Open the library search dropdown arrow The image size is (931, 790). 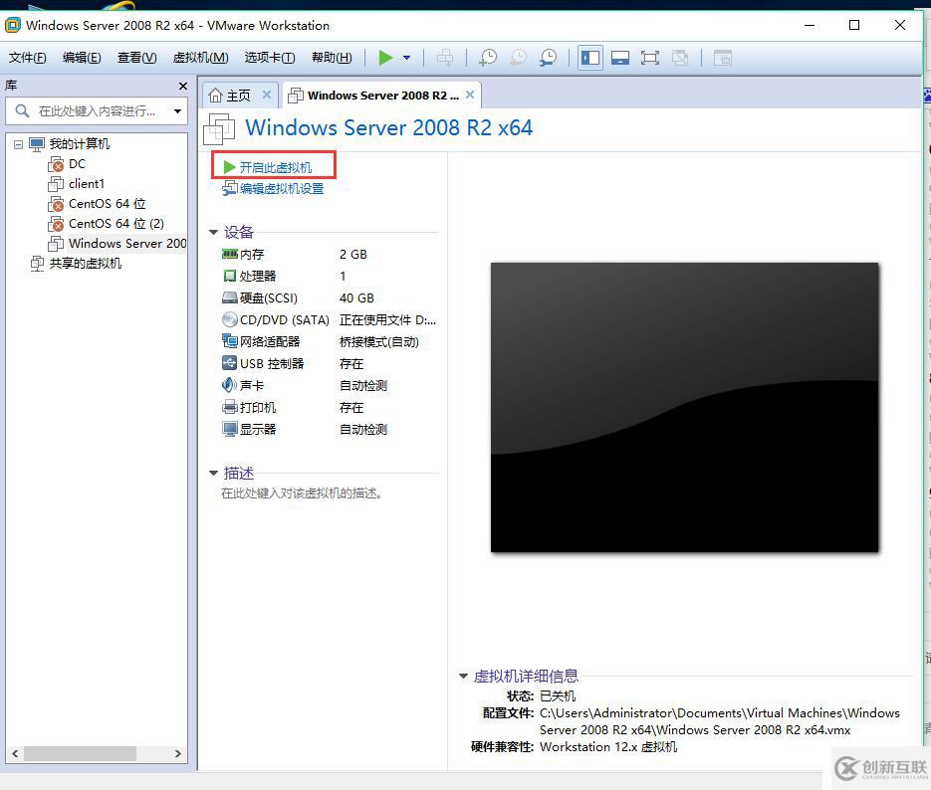pos(177,110)
